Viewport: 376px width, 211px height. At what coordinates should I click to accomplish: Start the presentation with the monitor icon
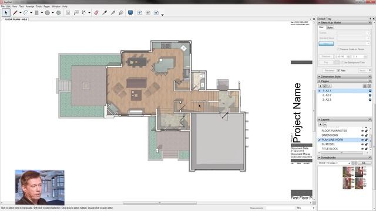(x=130, y=13)
